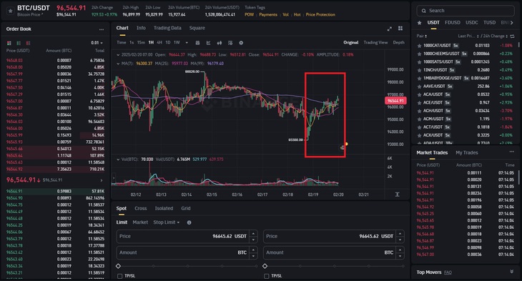The image size is (522, 281).
Task: Show favorite pairs star tab
Action: [420, 23]
